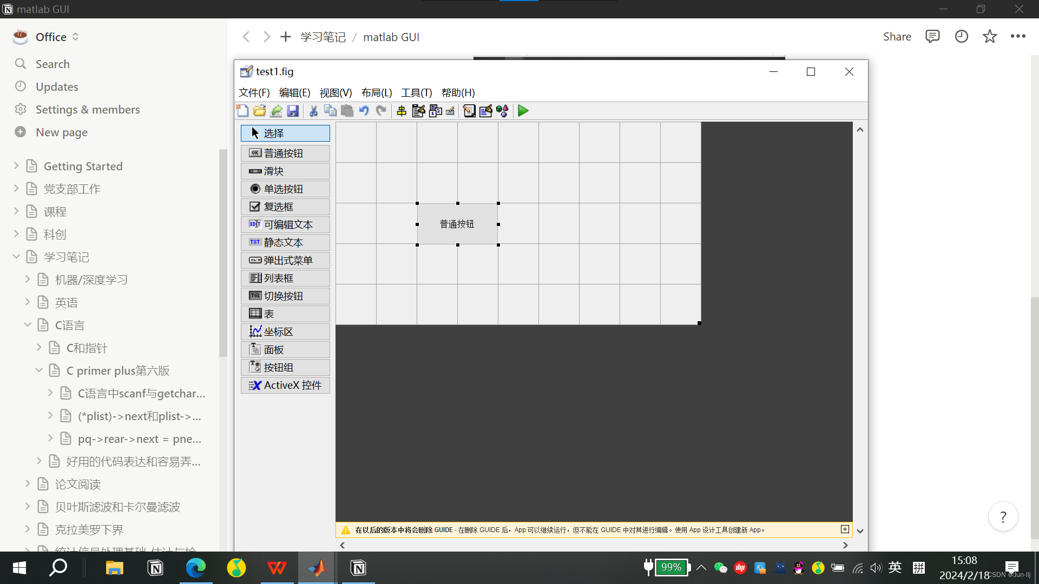
Task: Open the Align Objects tool
Action: (402, 111)
